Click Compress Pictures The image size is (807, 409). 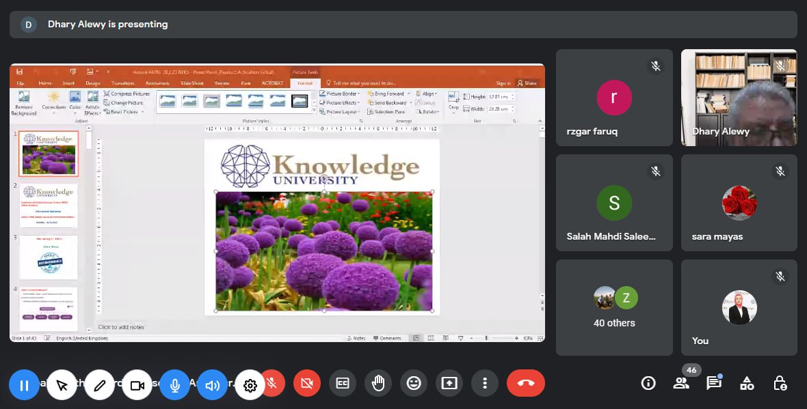coord(127,94)
